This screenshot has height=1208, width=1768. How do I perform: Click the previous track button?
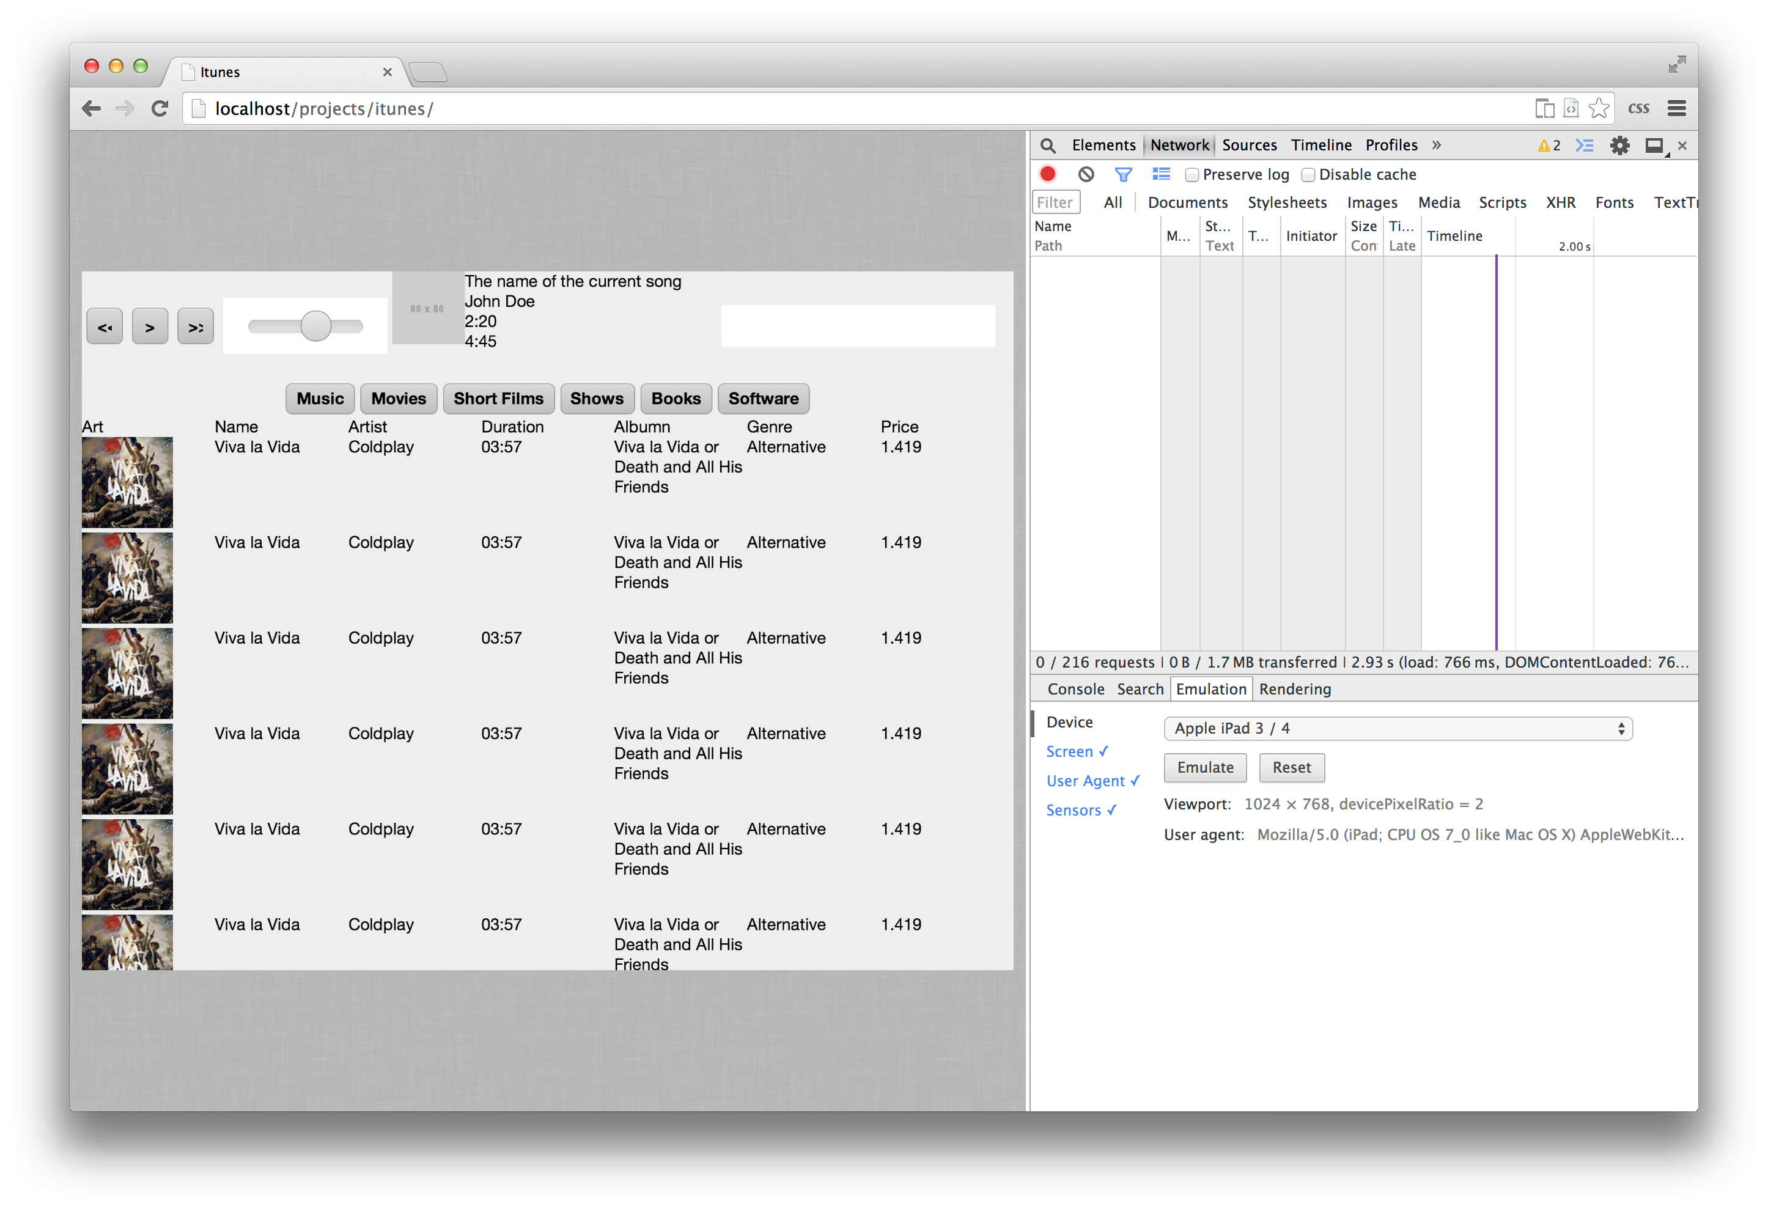pyautogui.click(x=104, y=327)
